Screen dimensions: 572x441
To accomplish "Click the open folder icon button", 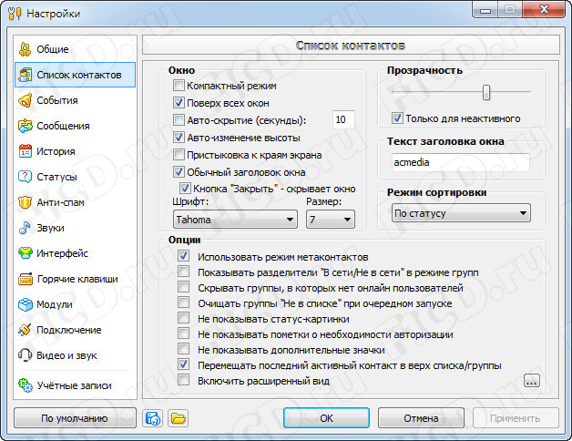I will pos(178,418).
